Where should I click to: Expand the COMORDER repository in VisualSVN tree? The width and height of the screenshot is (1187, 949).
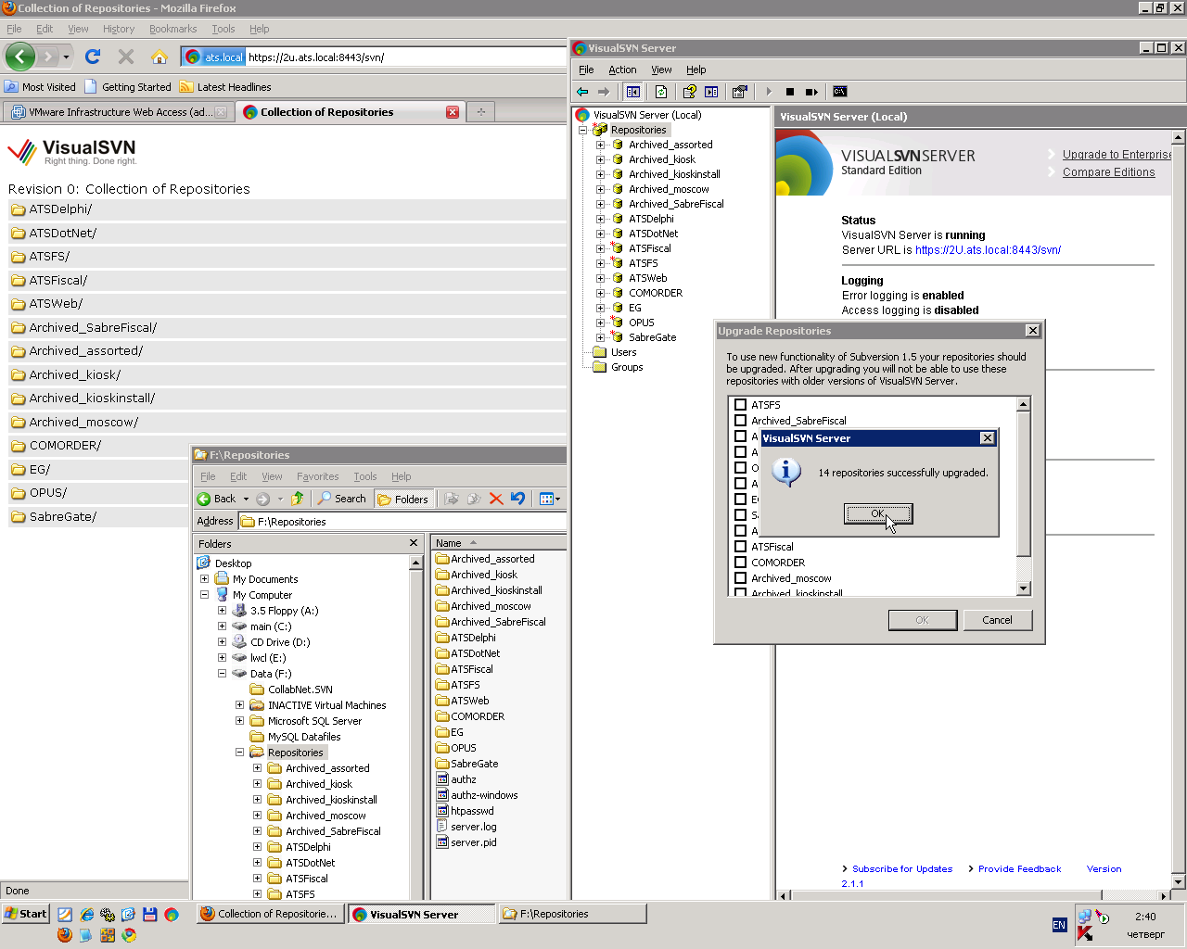click(600, 293)
